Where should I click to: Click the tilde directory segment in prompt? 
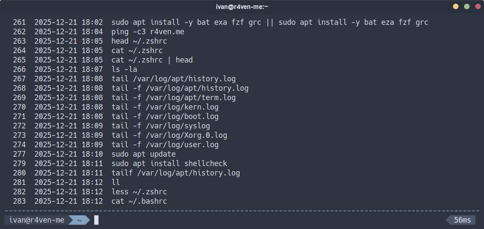pos(79,220)
